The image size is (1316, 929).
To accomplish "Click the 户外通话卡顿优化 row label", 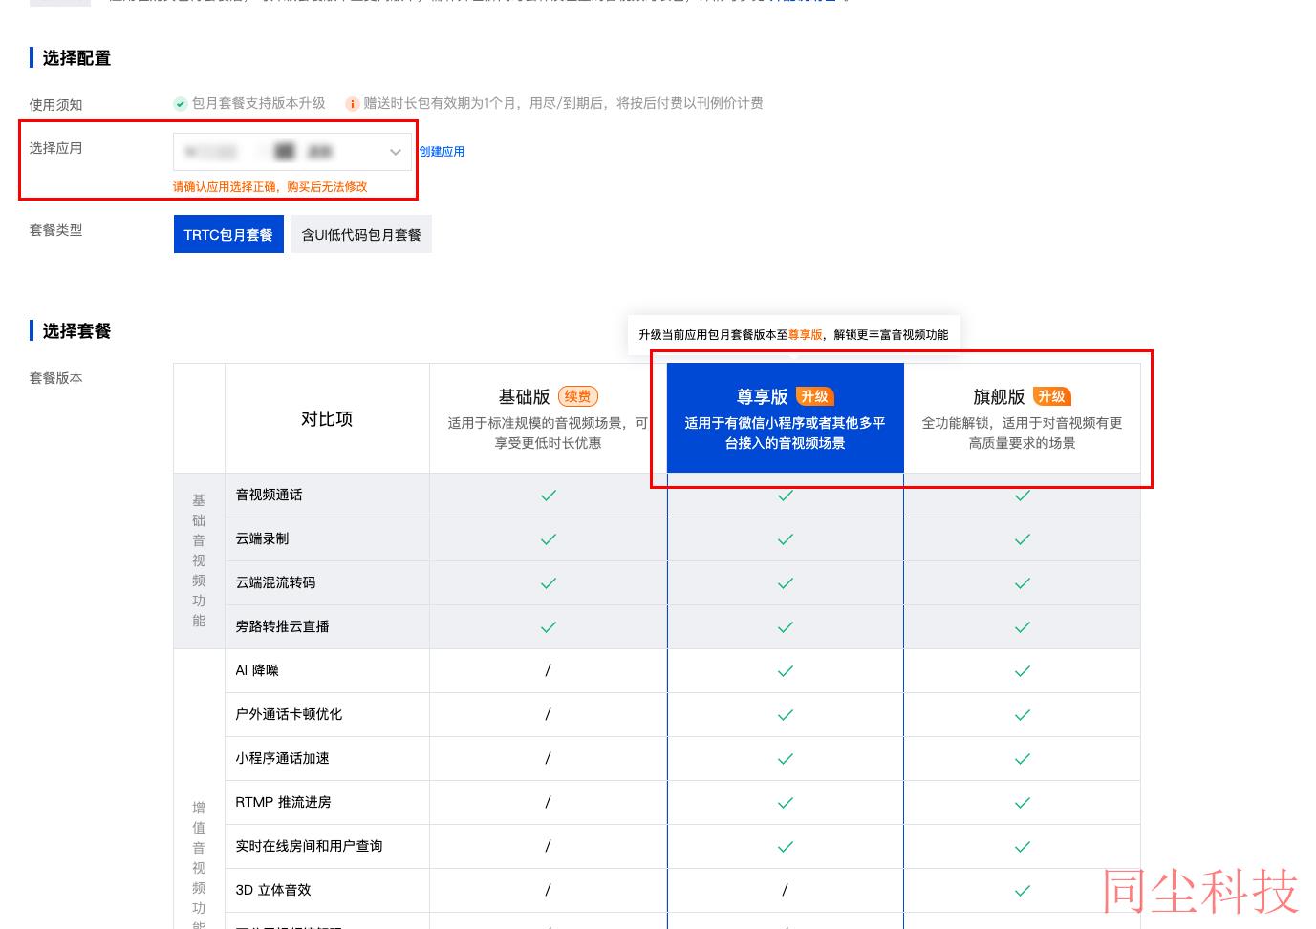I will [289, 714].
